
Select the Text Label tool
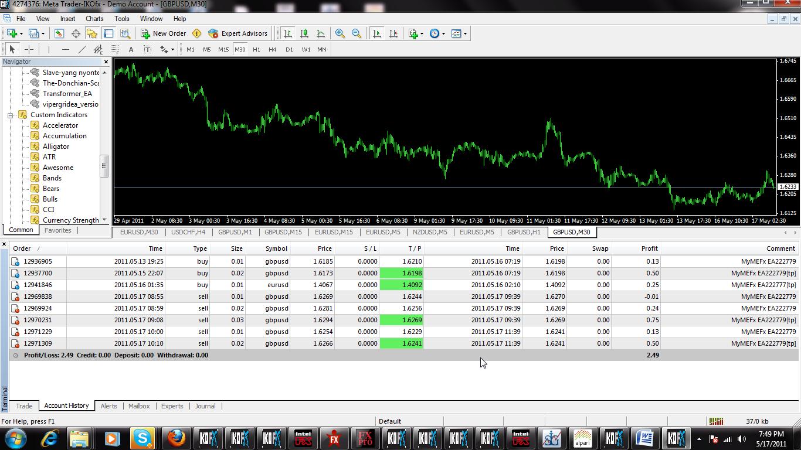pos(147,49)
